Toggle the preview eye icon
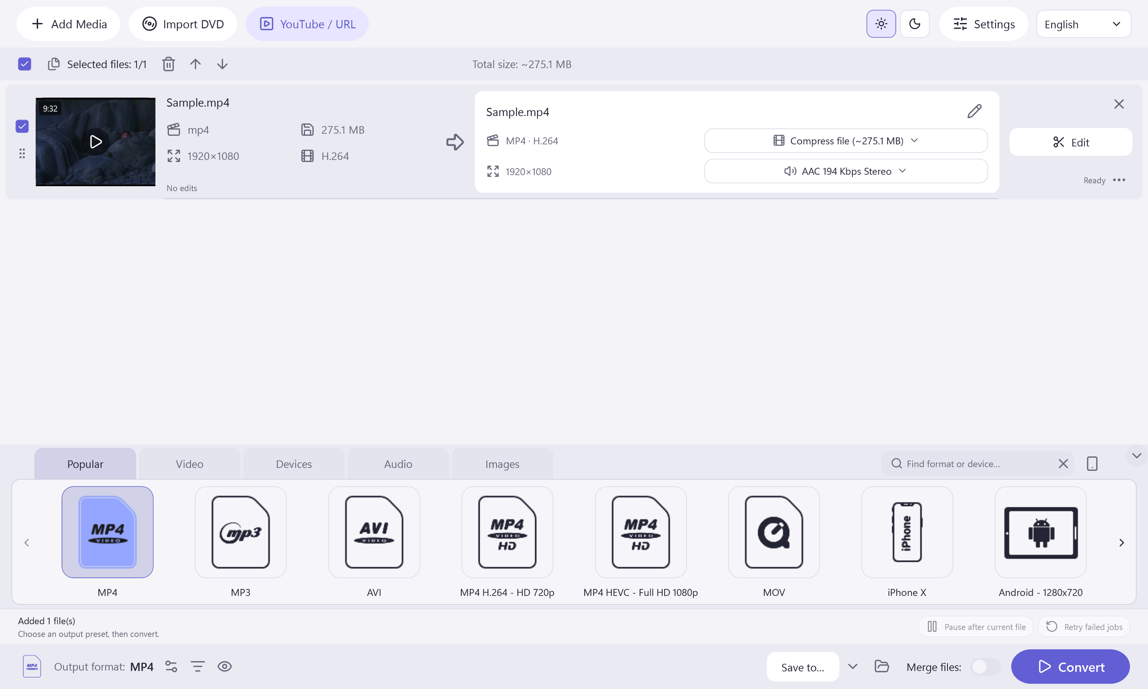Screen dimensions: 1148x689 click(x=225, y=667)
